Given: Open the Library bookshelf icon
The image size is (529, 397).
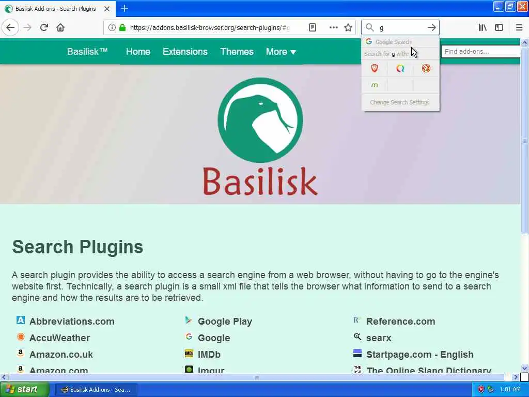Looking at the screenshot, I should 483,27.
